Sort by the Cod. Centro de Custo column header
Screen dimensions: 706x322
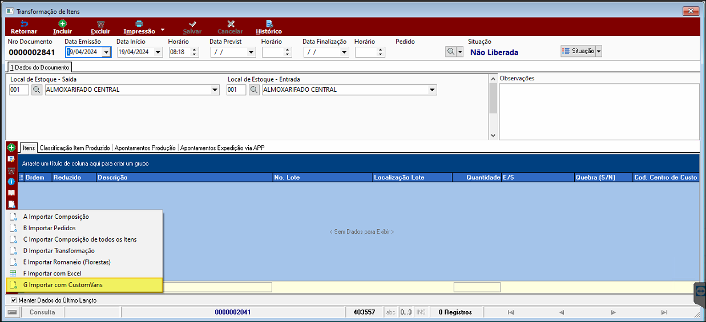click(666, 177)
